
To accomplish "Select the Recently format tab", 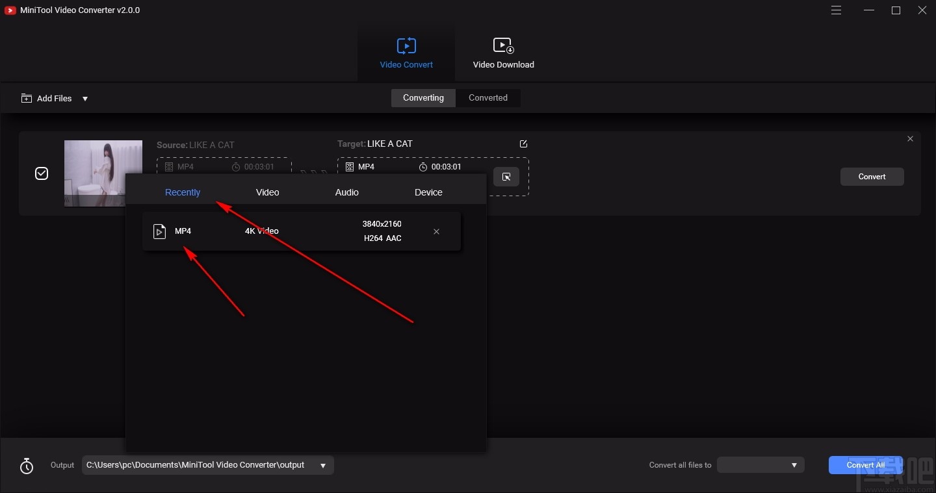I will tap(183, 192).
